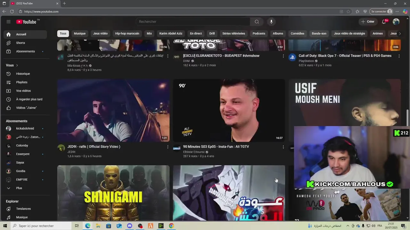Image resolution: width=410 pixels, height=230 pixels.
Task: Open Vos vidéos in the sidebar
Action: click(x=25, y=91)
